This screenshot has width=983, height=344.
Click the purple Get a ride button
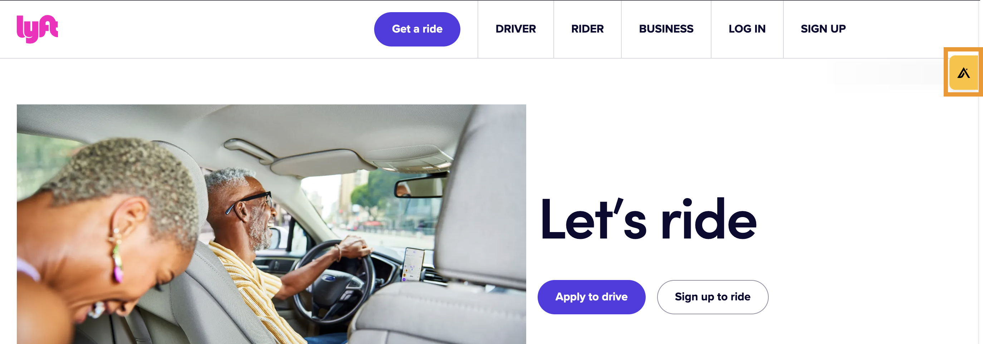[x=417, y=29]
